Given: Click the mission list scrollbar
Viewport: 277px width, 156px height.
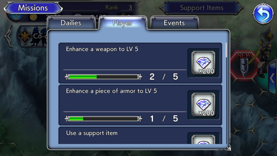Looking at the screenshot, I should [x=227, y=50].
